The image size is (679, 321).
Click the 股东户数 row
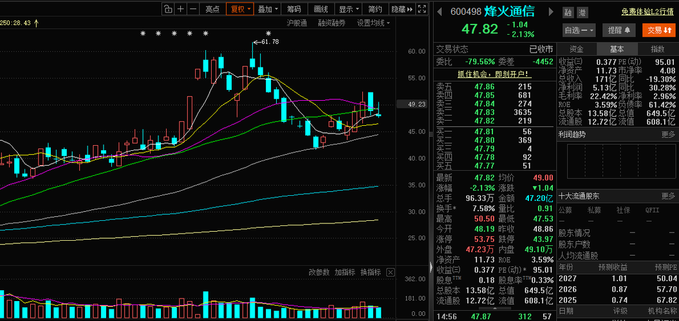coord(617,244)
